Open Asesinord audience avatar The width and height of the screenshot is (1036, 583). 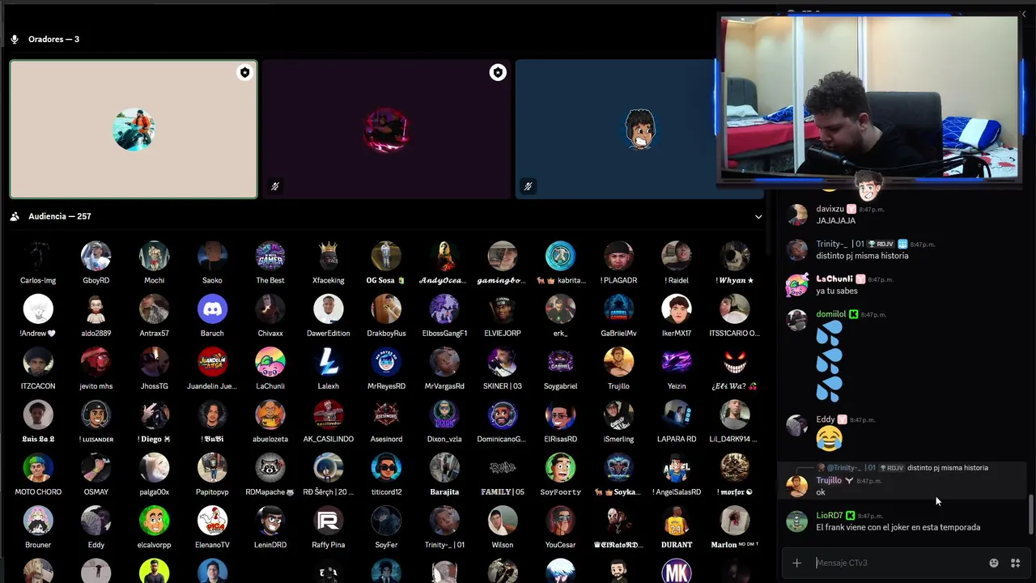click(x=386, y=415)
